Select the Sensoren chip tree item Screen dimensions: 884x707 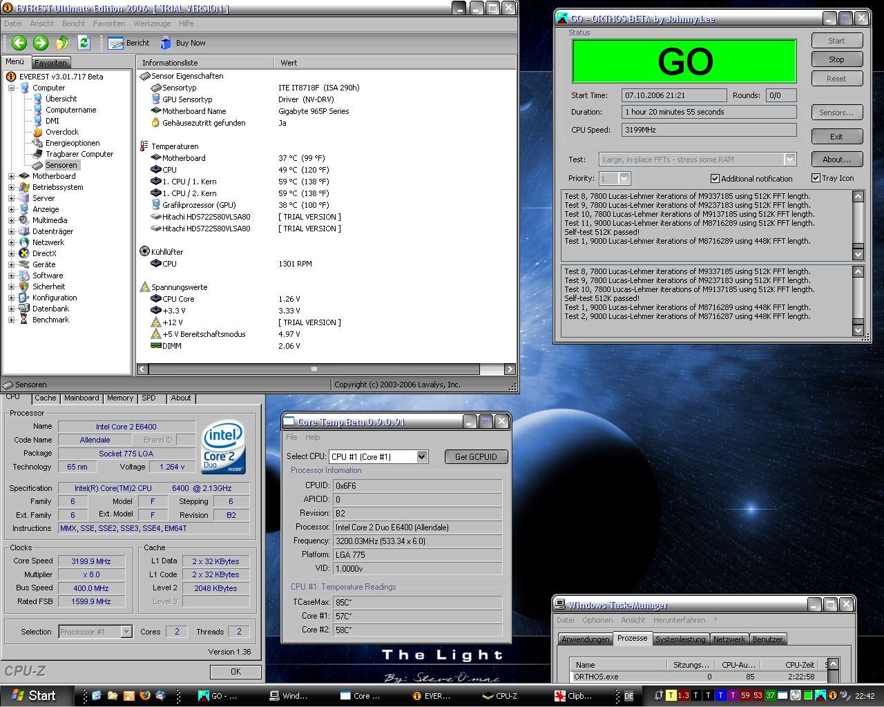(55, 165)
